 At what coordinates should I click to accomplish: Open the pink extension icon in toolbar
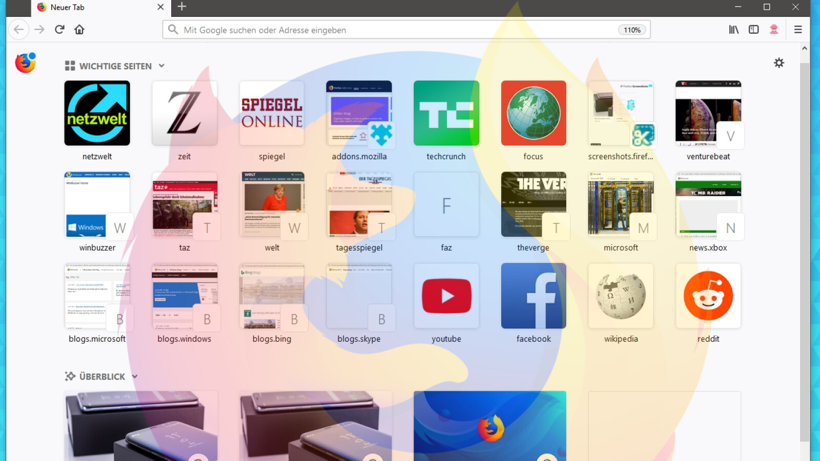point(774,30)
